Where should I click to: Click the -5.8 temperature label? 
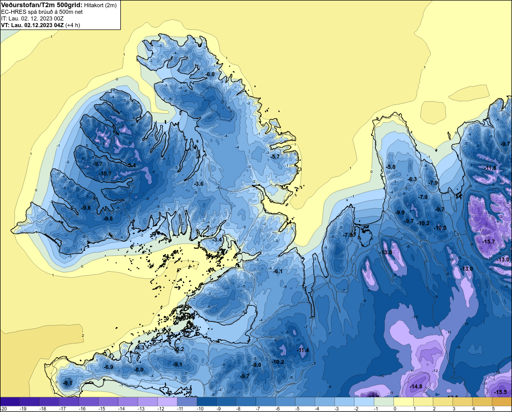click(x=391, y=167)
